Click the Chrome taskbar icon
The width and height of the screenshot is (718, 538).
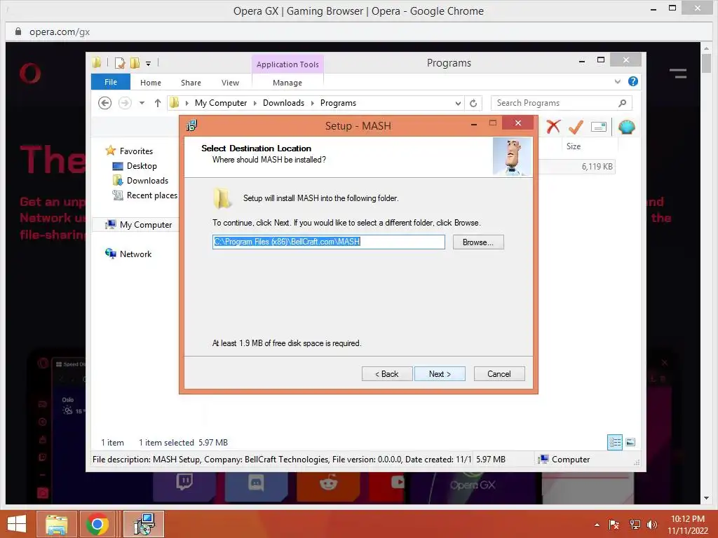(97, 524)
